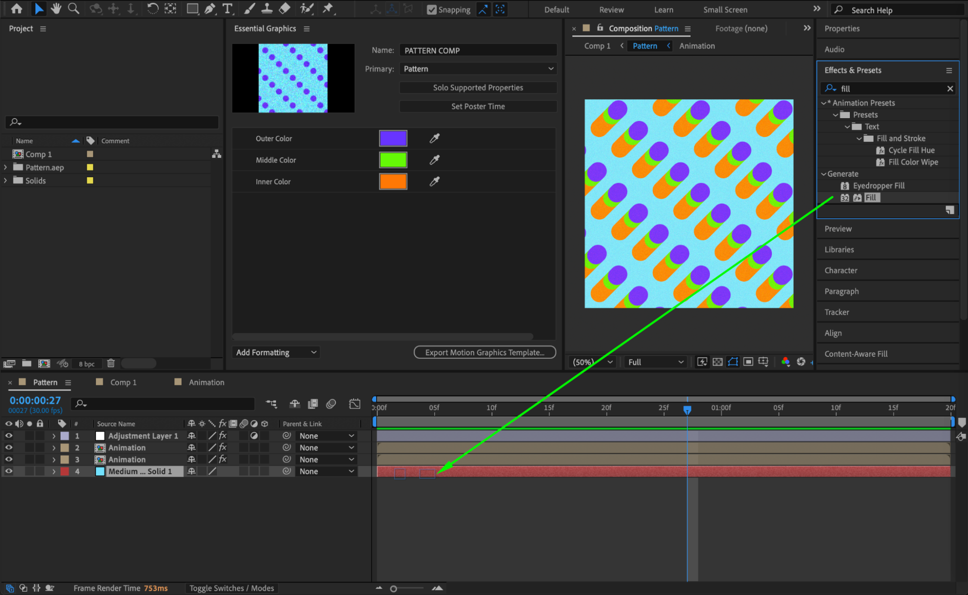This screenshot has width=968, height=595.
Task: Select the Review workspace
Action: 611,10
